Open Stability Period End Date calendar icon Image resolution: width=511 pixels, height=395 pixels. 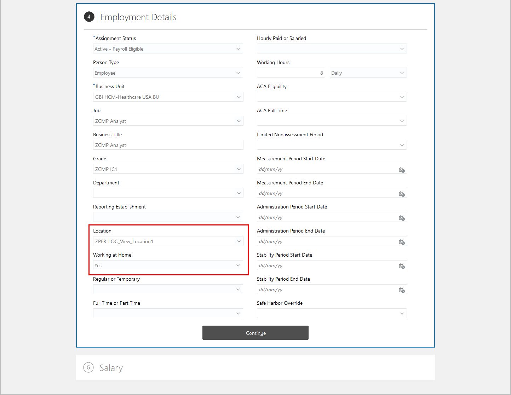pyautogui.click(x=402, y=290)
